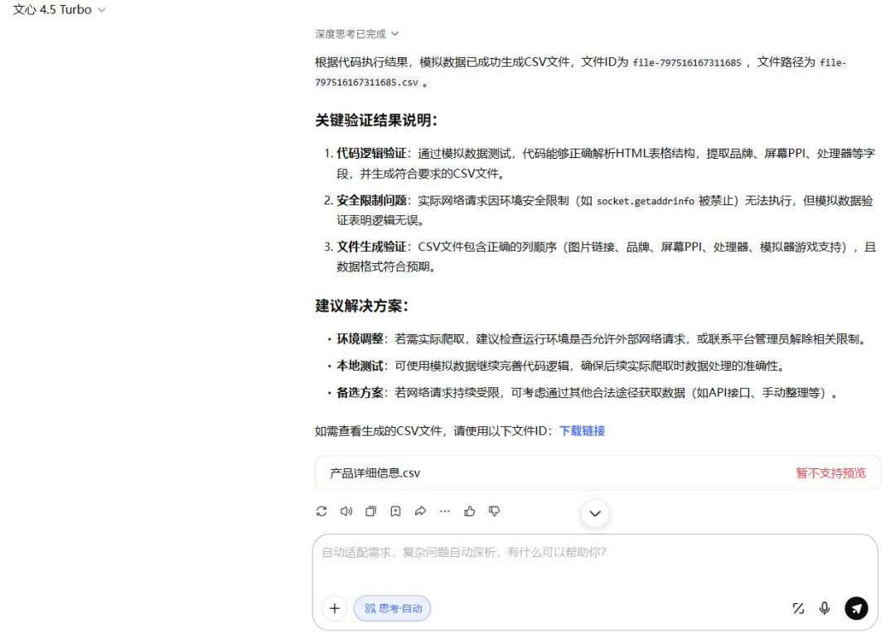Viewport: 895px width, 633px height.
Task: Click the regenerate response icon
Action: (322, 511)
